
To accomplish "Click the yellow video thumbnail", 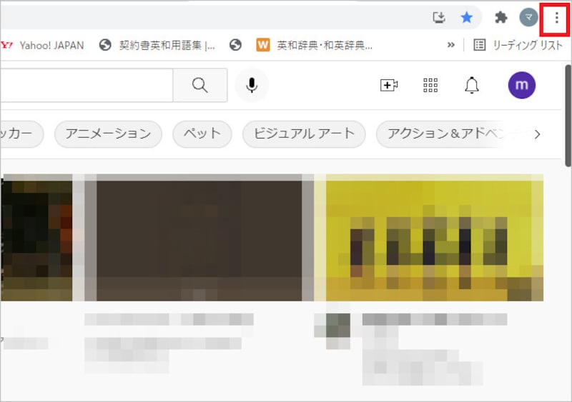I will click(x=429, y=239).
